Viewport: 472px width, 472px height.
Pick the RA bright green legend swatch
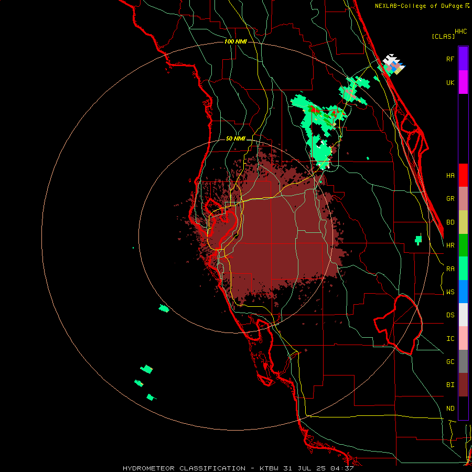463,269
